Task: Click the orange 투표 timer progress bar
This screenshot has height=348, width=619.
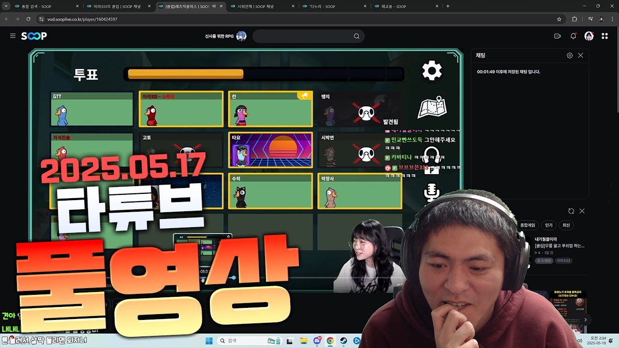Action: click(186, 73)
